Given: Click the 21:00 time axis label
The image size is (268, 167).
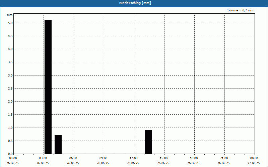Looking at the screenshot, I should [223, 158].
